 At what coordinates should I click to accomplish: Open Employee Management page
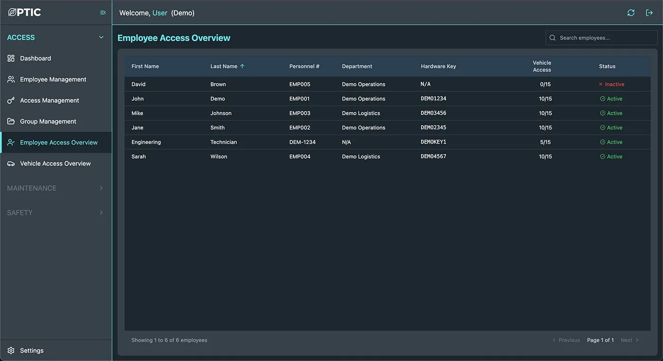(x=56, y=79)
